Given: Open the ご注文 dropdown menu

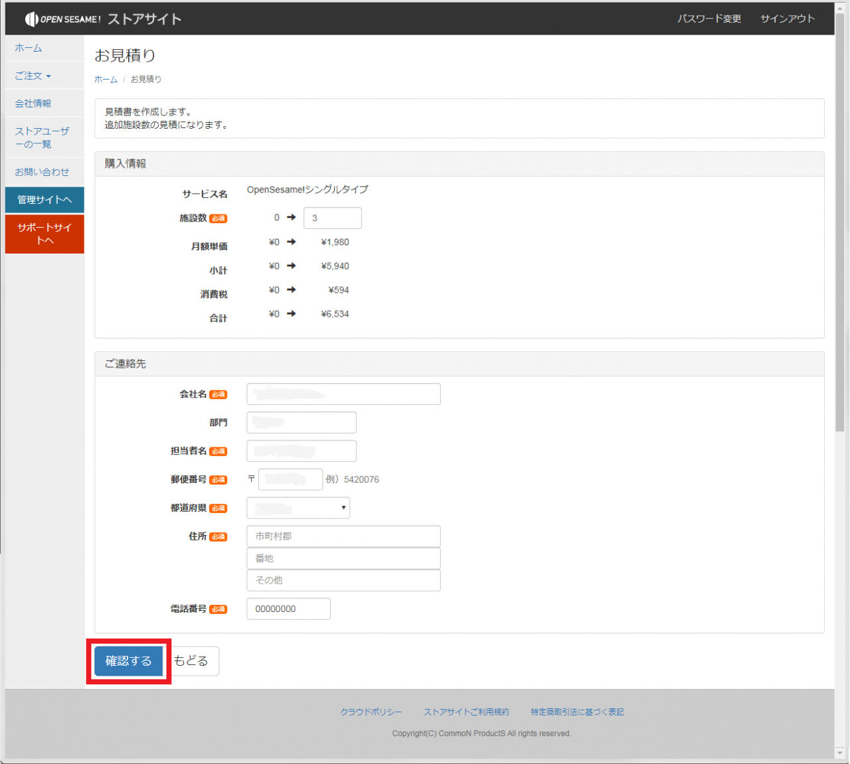Looking at the screenshot, I should 33,76.
